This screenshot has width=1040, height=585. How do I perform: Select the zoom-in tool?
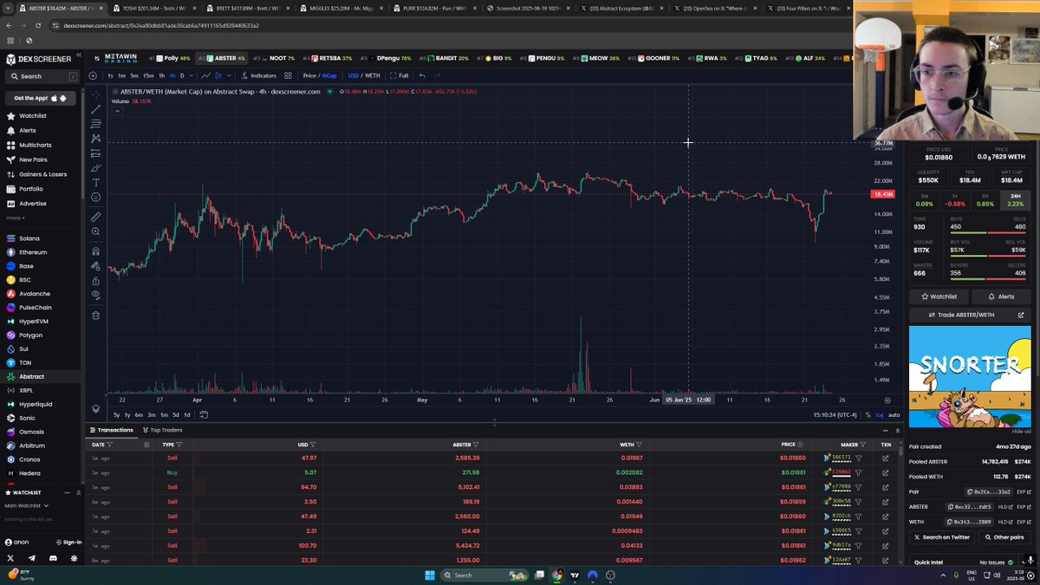click(95, 231)
